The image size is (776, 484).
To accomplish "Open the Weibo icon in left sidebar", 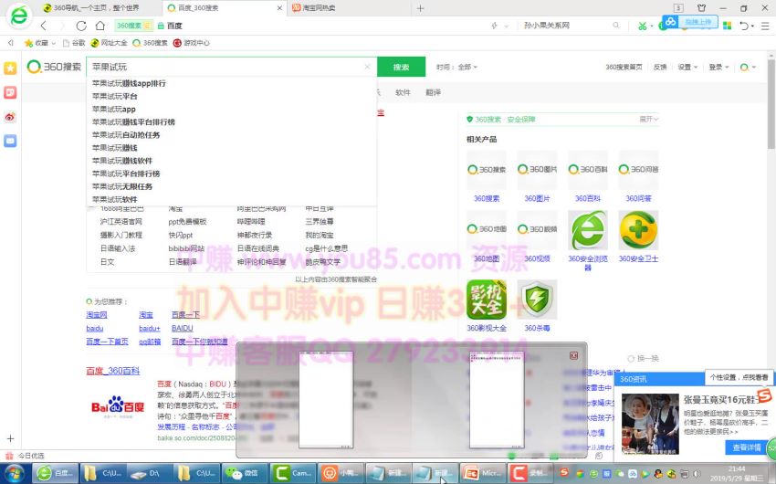I will pyautogui.click(x=10, y=117).
